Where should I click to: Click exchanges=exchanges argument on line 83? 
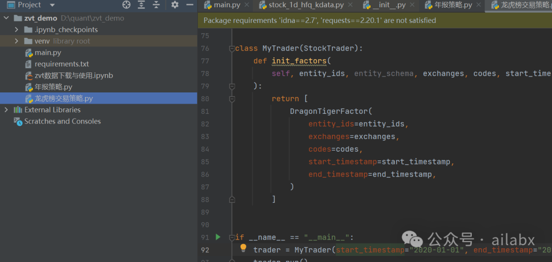tap(352, 136)
